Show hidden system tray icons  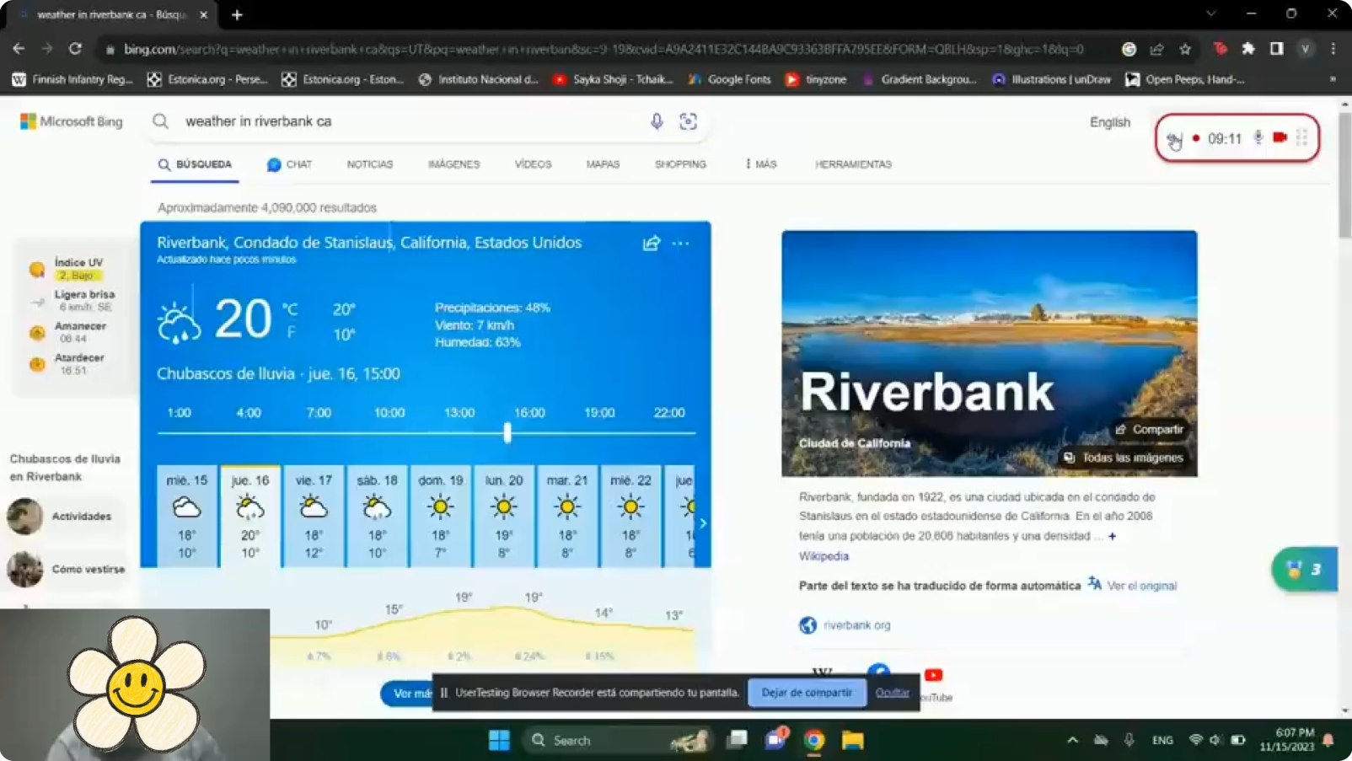click(1072, 740)
